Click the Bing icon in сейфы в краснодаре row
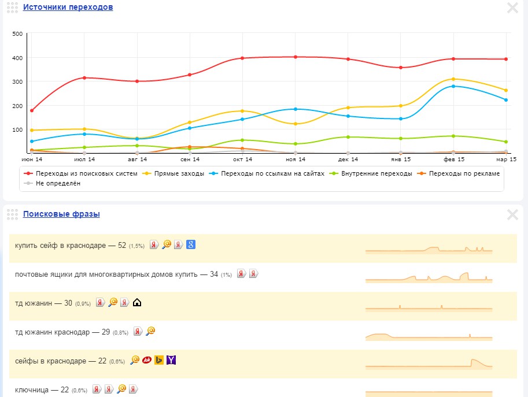Screen dimensions: 528x397 coord(159,361)
